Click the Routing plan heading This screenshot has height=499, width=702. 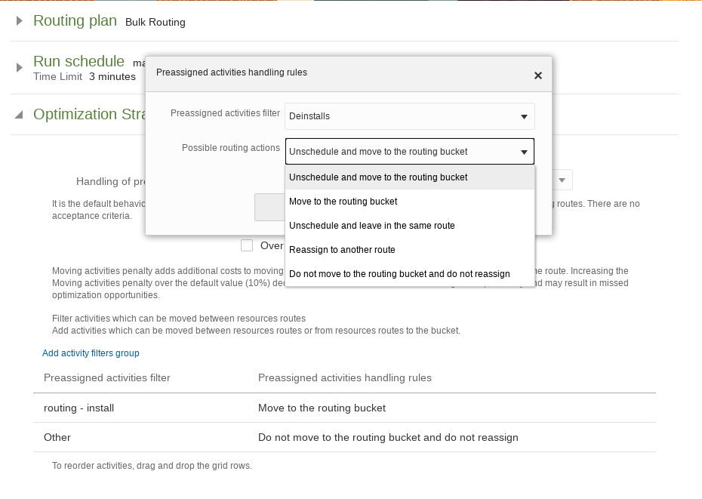point(75,21)
